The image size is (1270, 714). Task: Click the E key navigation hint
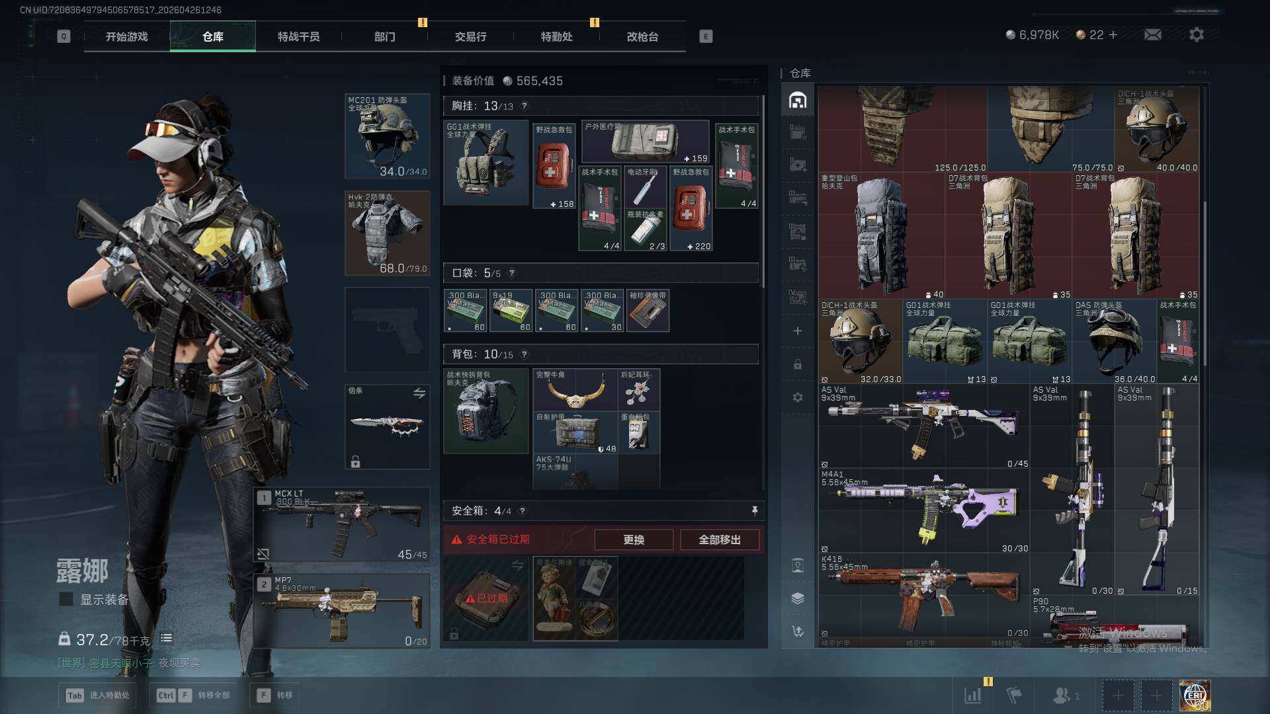pos(706,36)
